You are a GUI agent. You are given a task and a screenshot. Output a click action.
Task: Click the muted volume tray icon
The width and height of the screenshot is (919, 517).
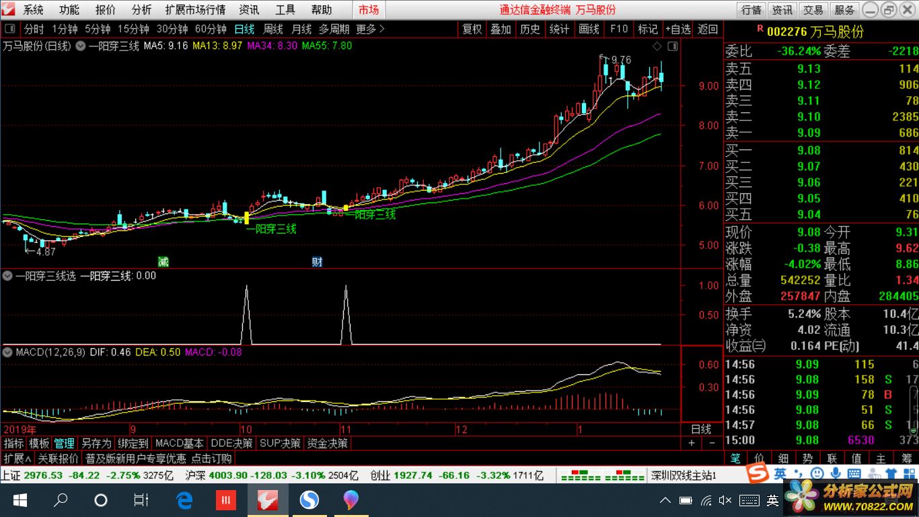tap(725, 500)
